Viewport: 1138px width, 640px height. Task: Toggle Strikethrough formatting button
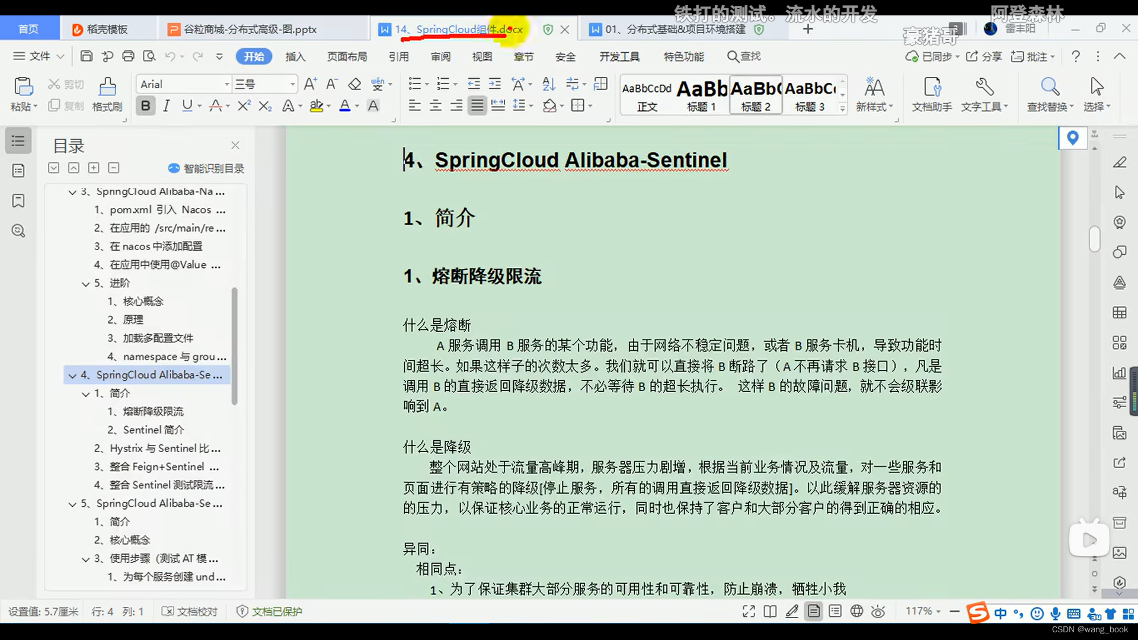tap(215, 105)
